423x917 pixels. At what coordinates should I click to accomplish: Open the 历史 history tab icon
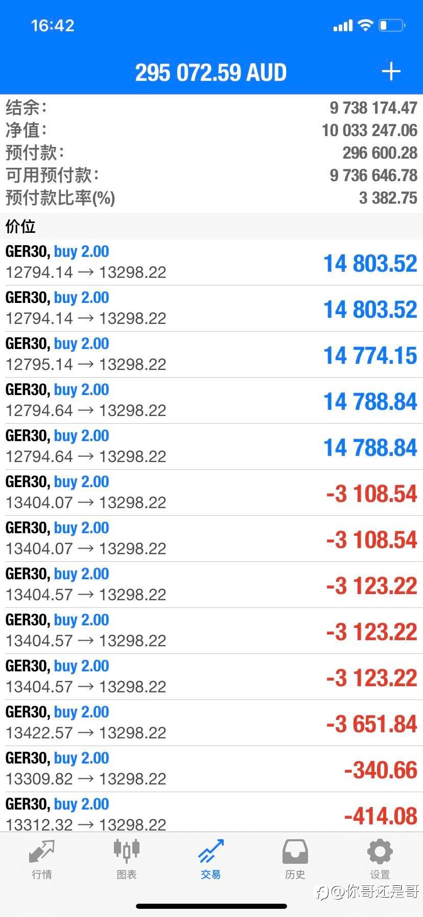click(x=295, y=851)
